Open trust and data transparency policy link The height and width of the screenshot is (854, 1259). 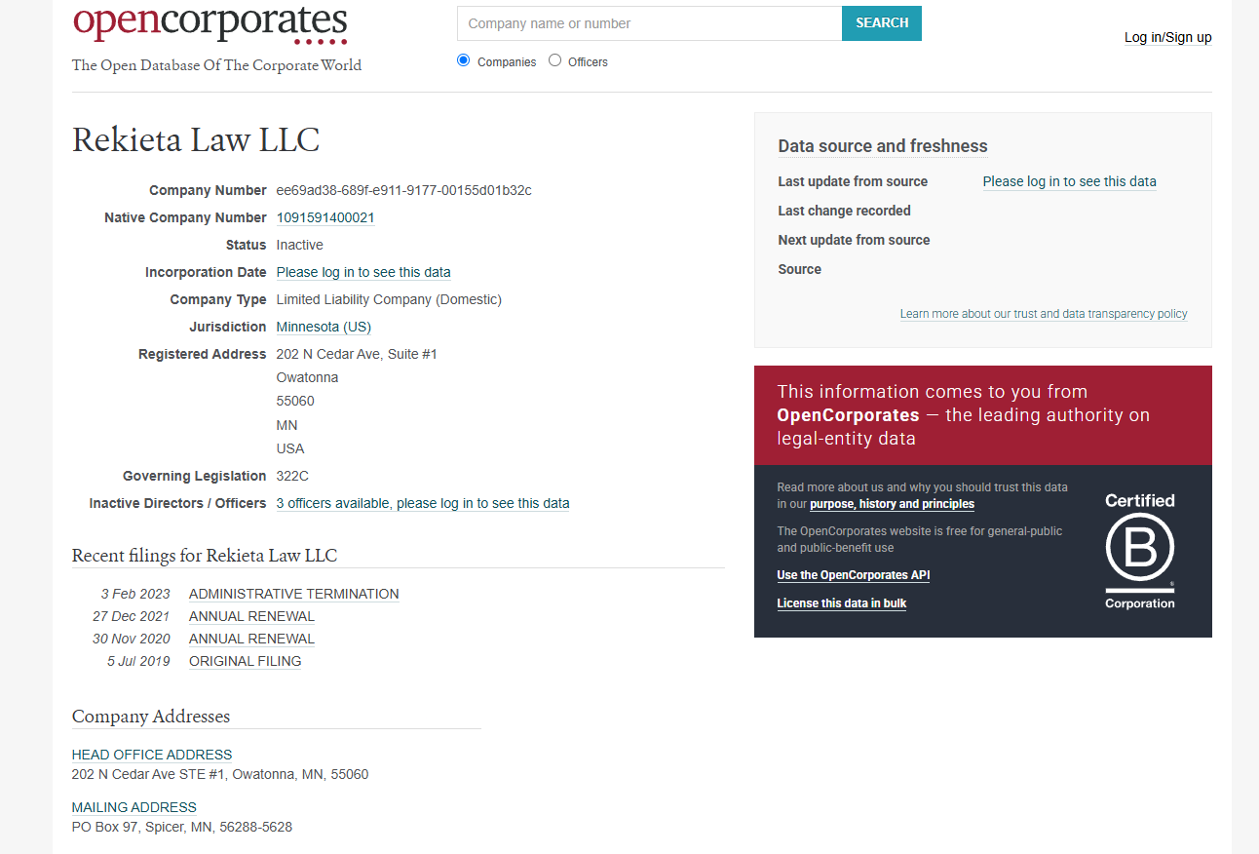tap(1044, 314)
